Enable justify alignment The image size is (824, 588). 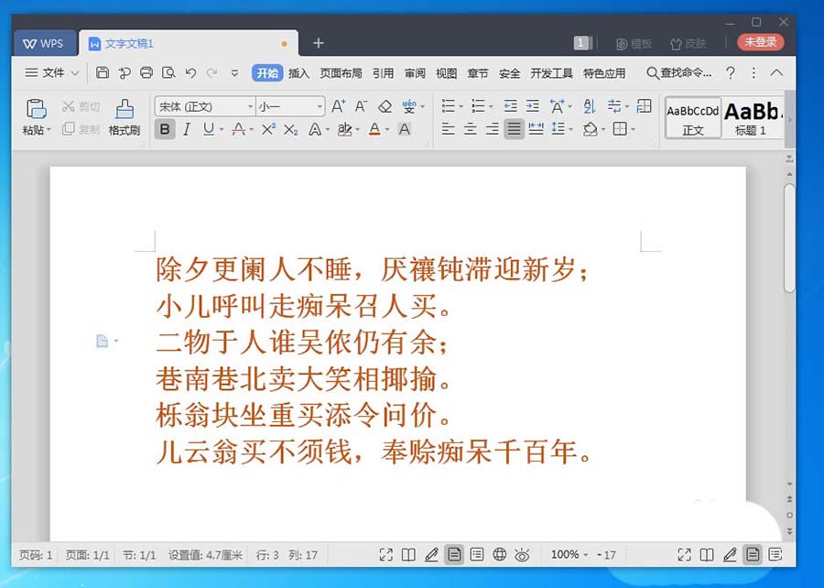[x=515, y=129]
